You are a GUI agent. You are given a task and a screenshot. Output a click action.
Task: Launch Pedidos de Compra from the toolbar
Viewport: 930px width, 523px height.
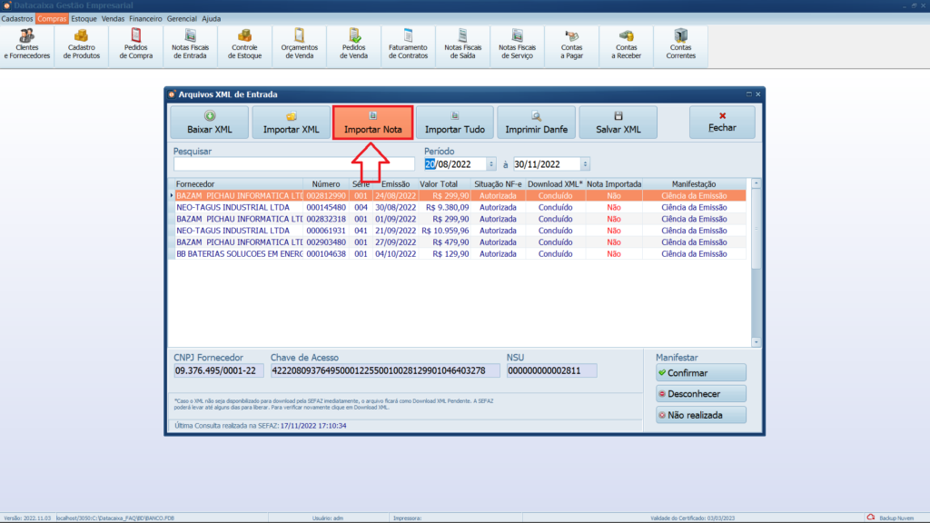point(136,44)
